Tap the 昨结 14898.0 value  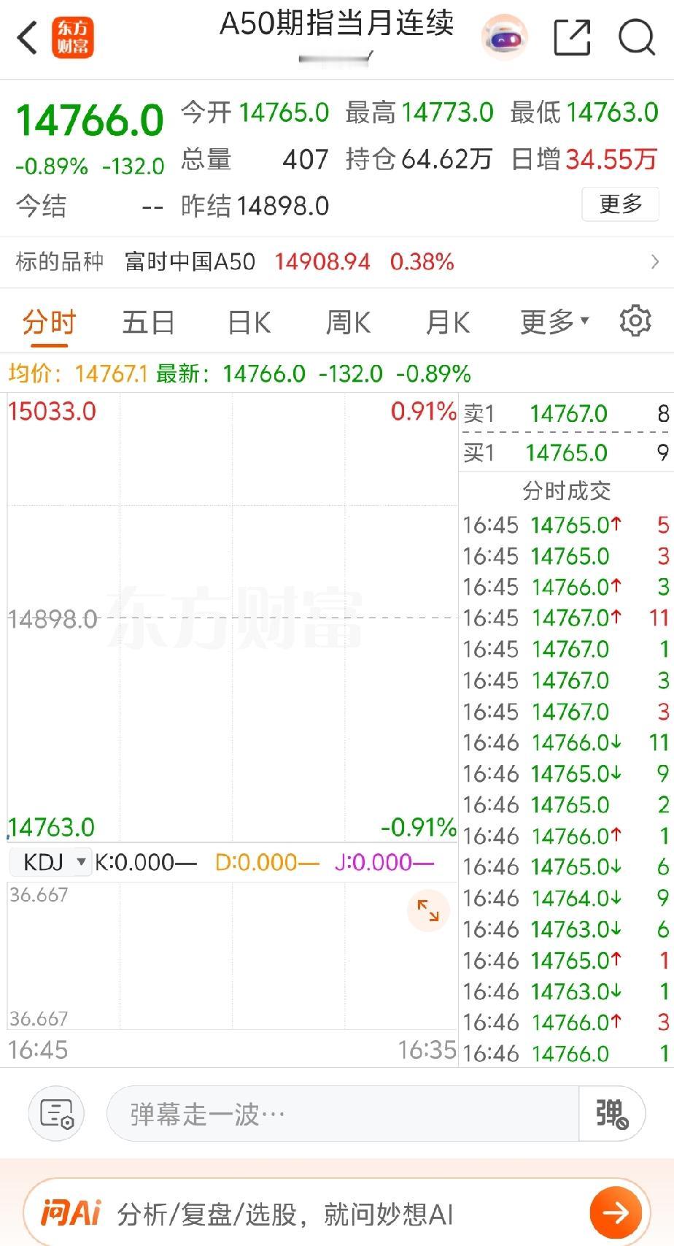pyautogui.click(x=282, y=206)
